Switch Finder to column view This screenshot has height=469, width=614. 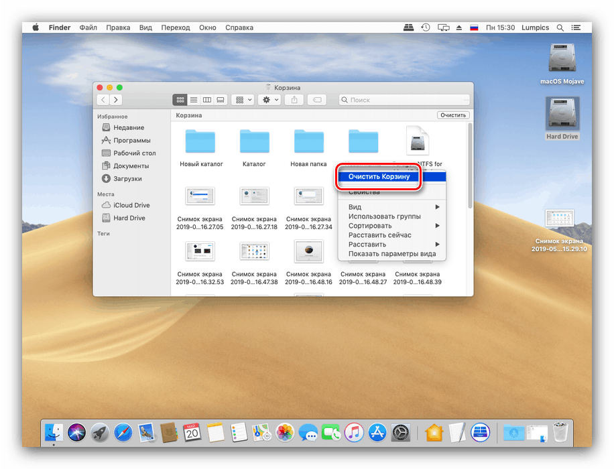207,100
